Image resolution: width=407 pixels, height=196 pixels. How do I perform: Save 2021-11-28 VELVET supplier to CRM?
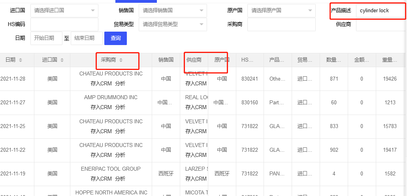click(196, 84)
